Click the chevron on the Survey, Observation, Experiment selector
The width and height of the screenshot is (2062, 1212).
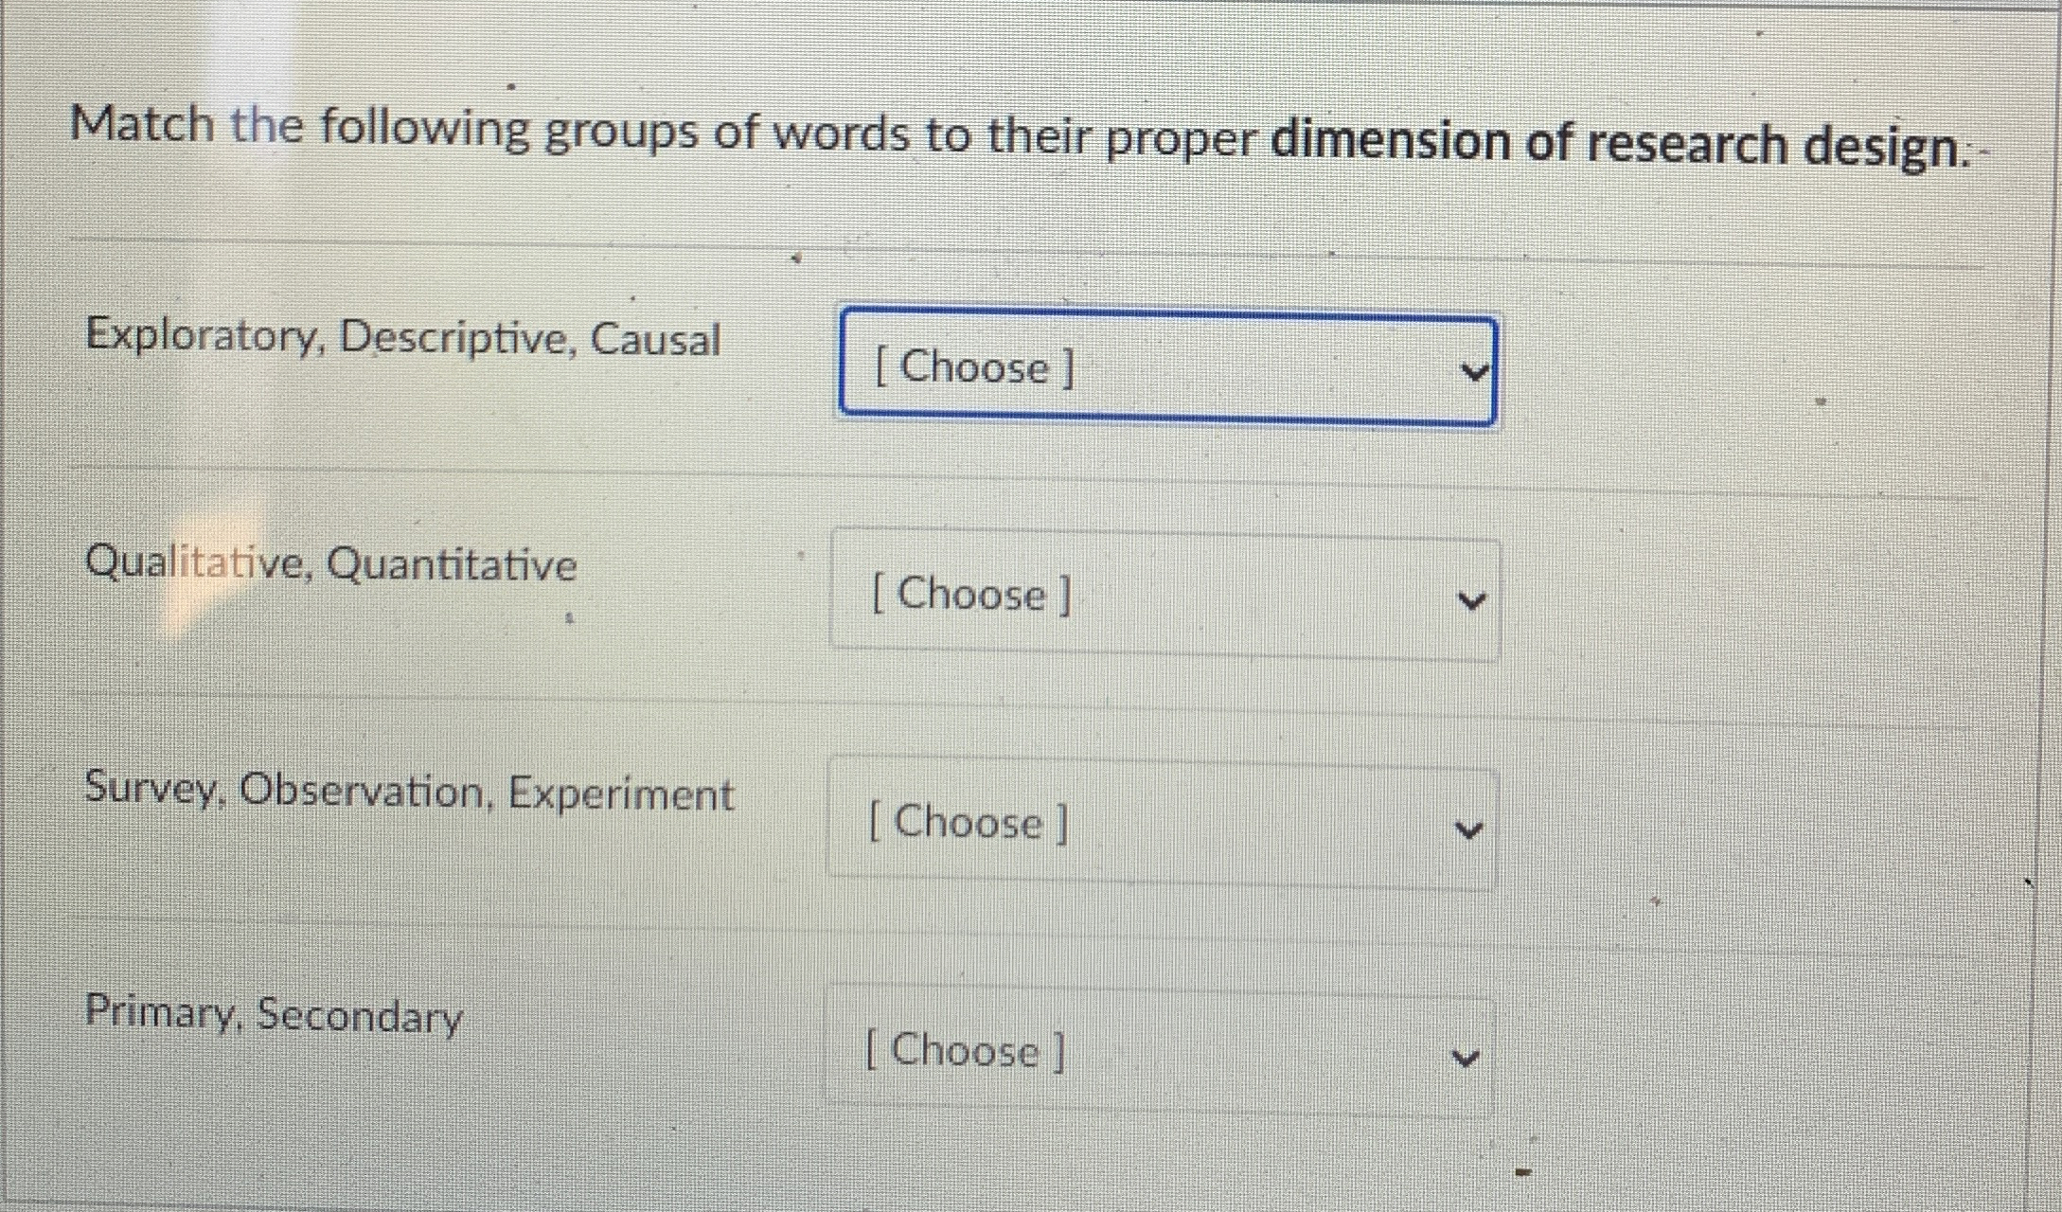(1467, 828)
